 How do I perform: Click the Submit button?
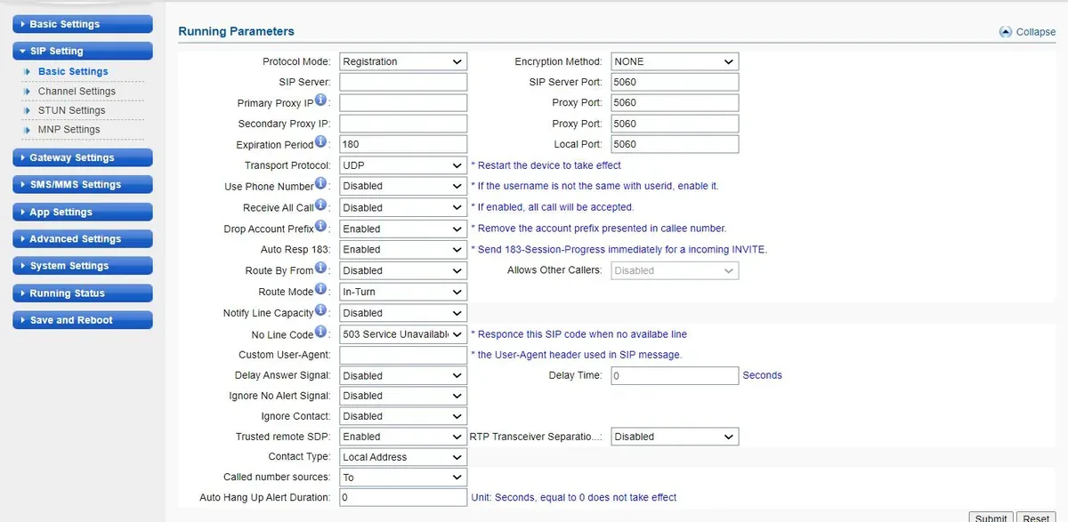(x=991, y=518)
